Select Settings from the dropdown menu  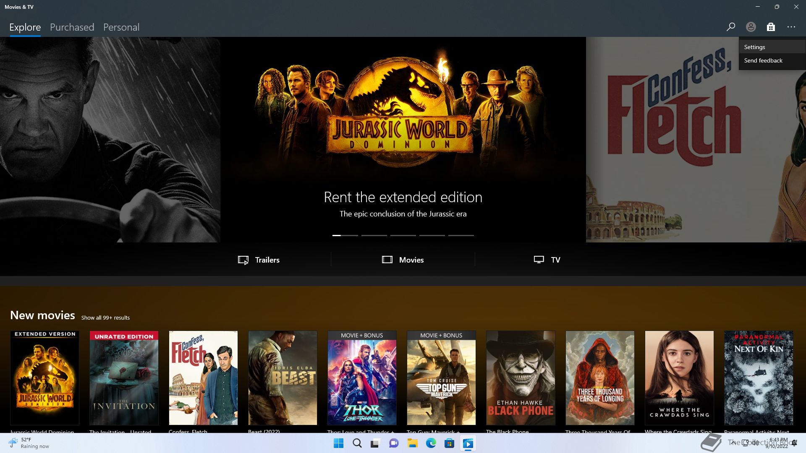[x=772, y=47]
